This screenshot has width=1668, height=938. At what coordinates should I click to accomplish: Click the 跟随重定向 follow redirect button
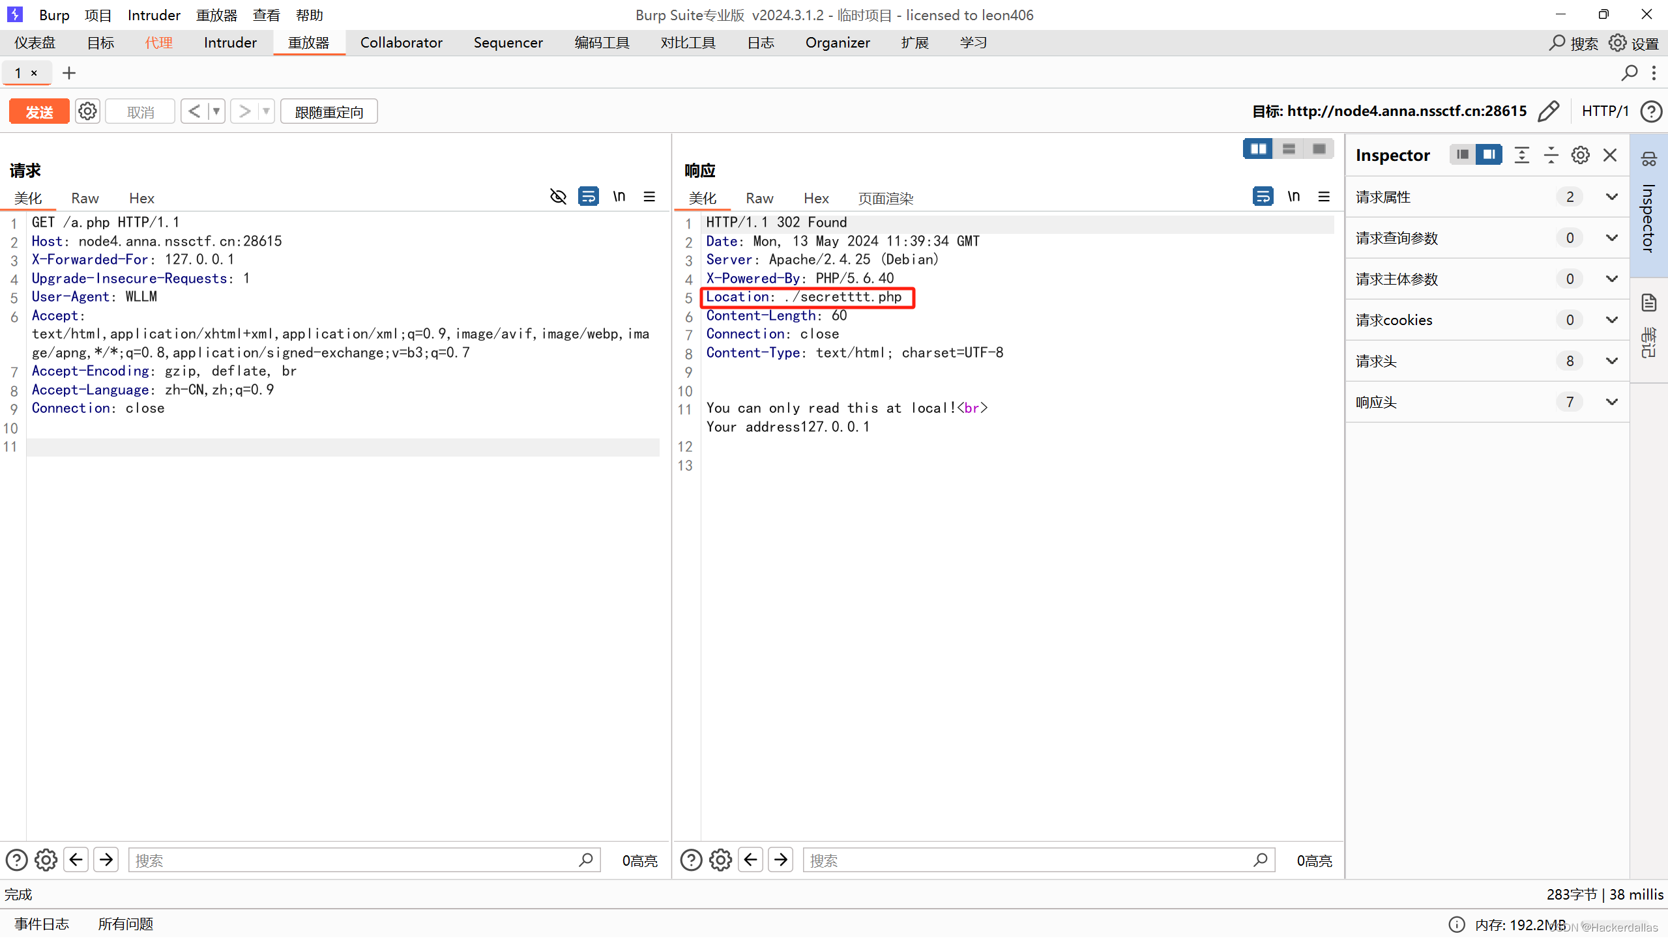pos(329,112)
